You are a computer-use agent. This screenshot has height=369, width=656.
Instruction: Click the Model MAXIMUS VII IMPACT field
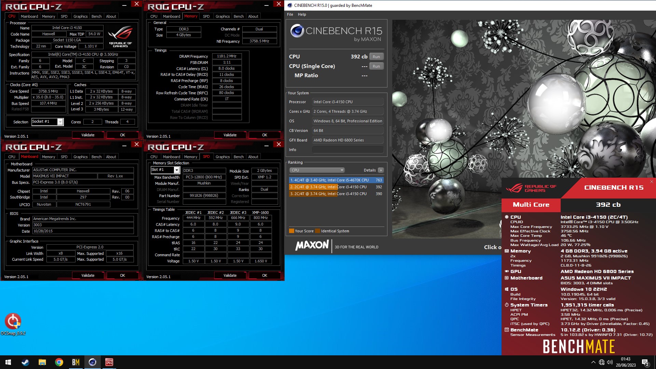click(65, 176)
